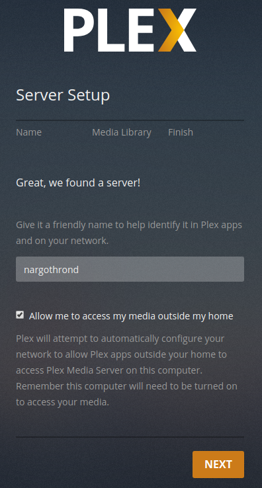Go to the Name setup step
Screen dimensions: 262x488
click(x=28, y=132)
